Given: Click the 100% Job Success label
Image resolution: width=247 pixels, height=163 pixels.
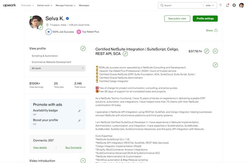Looking at the screenshot, I should click(x=63, y=32).
